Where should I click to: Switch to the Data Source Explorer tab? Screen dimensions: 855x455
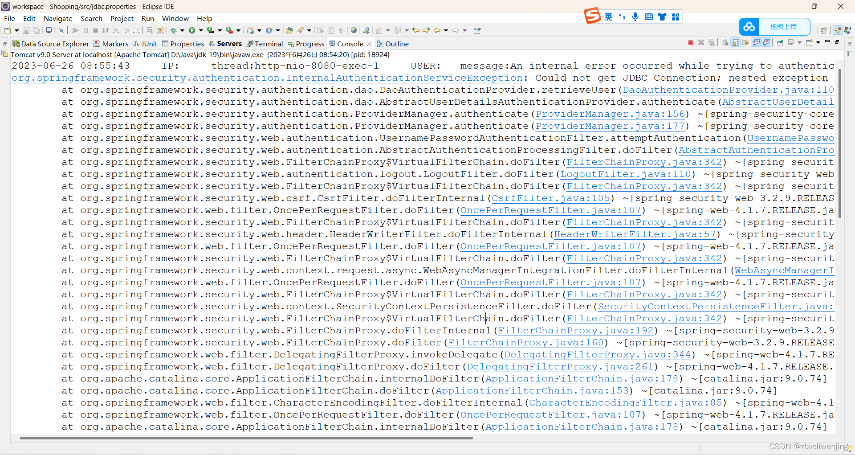(x=51, y=44)
